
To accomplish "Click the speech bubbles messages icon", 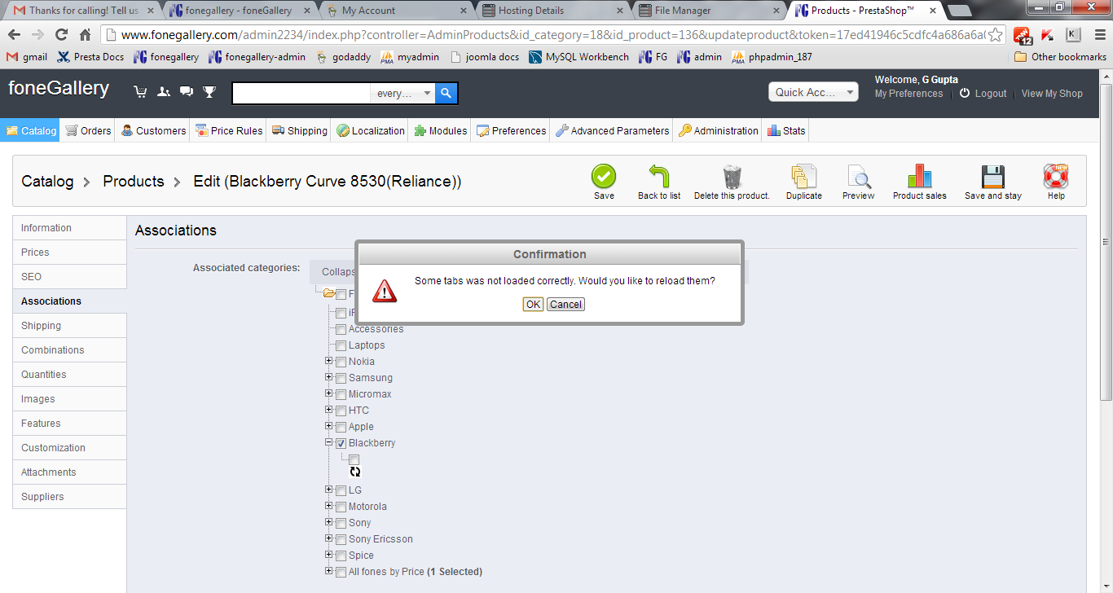I will pyautogui.click(x=187, y=92).
